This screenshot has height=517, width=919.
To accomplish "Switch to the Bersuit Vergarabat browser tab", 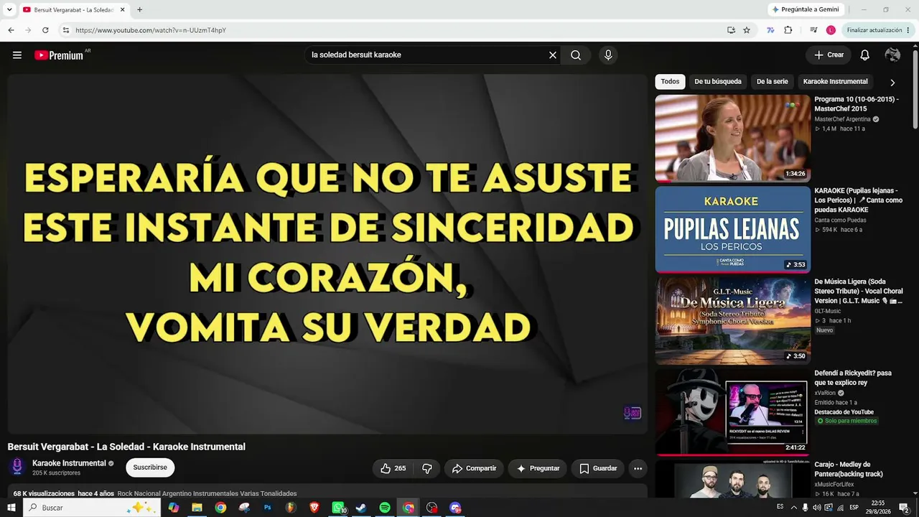I will pos(73,10).
